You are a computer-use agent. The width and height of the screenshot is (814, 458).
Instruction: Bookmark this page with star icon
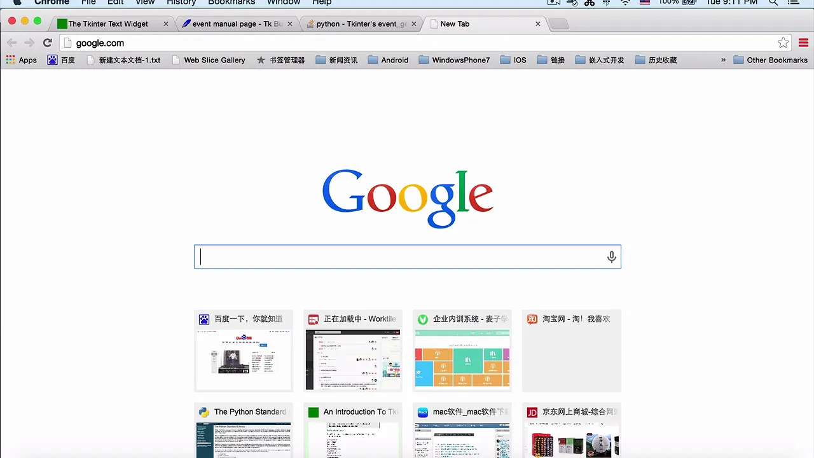pyautogui.click(x=783, y=43)
